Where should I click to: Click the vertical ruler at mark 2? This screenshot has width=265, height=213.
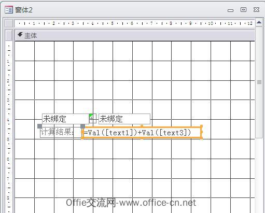point(8,81)
